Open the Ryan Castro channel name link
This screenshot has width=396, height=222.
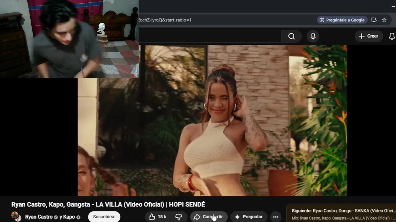coord(39,217)
